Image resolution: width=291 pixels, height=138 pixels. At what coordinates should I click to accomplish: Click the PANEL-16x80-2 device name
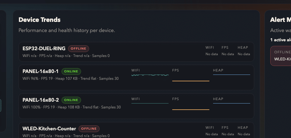[x=41, y=100]
